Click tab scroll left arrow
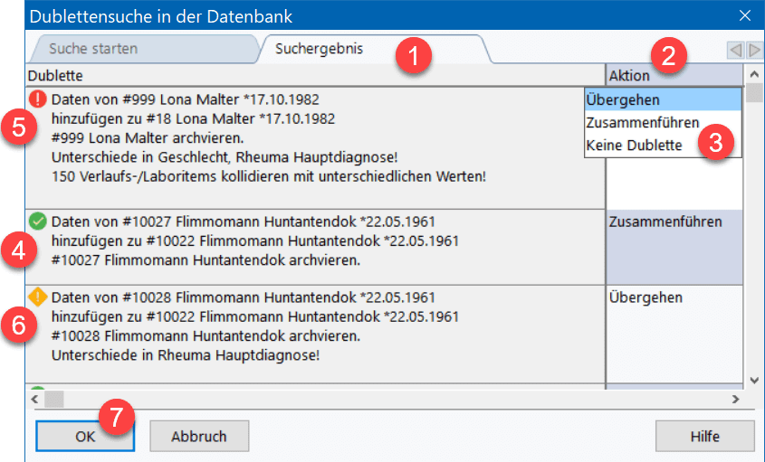 736,49
